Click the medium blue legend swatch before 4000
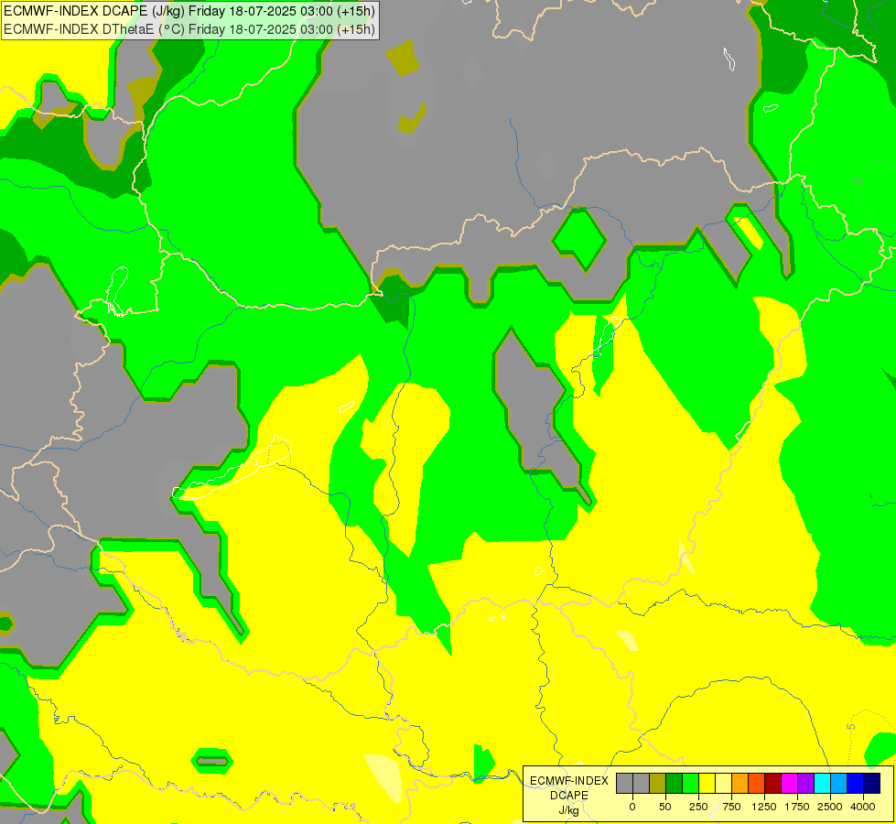 click(856, 783)
